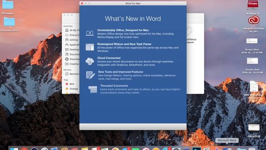Click the document pencil icon beside New Tools
The height and width of the screenshot is (150, 266).
(x=91, y=75)
